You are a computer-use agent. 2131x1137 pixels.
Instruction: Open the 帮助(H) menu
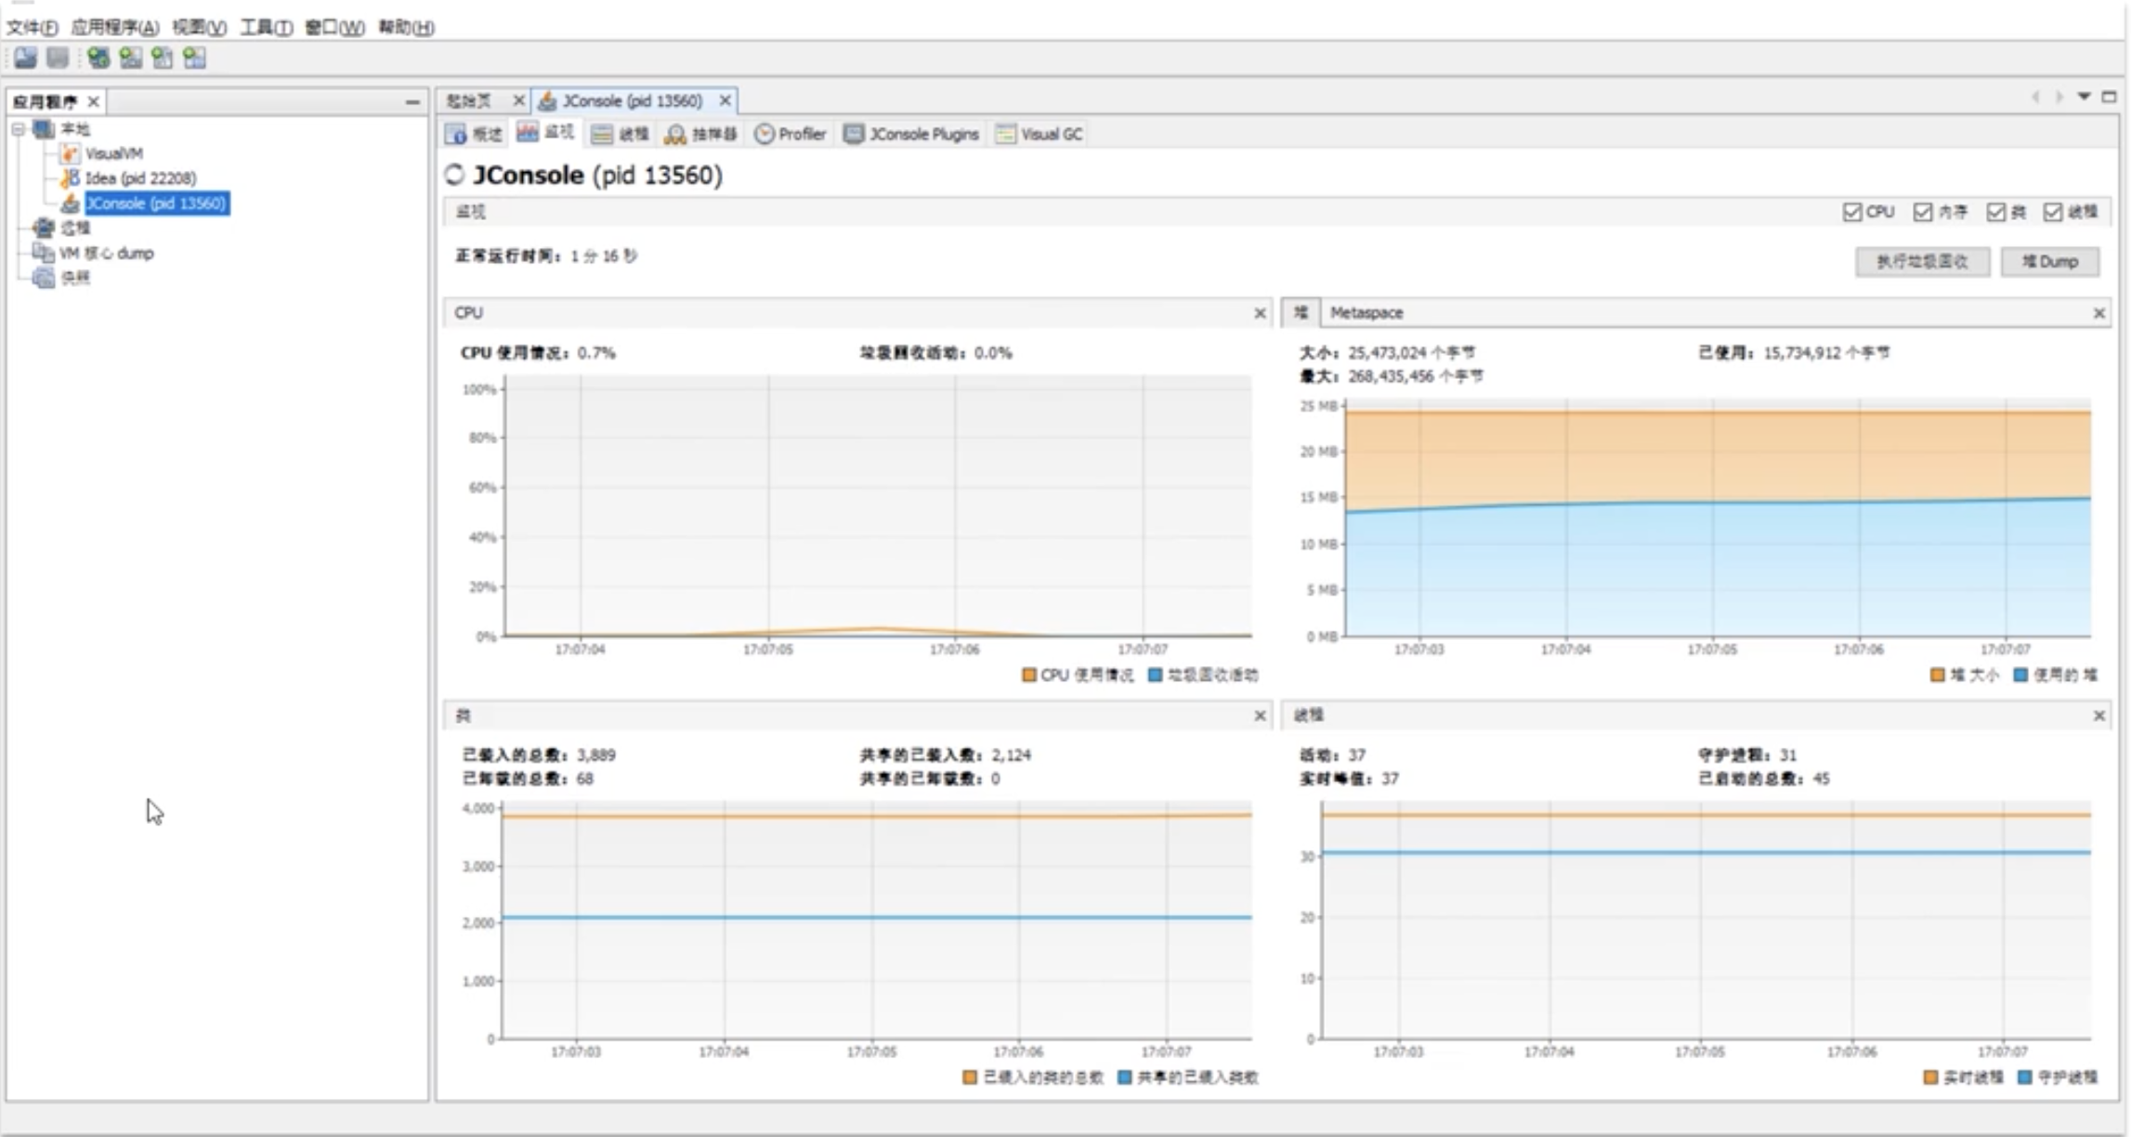406,27
